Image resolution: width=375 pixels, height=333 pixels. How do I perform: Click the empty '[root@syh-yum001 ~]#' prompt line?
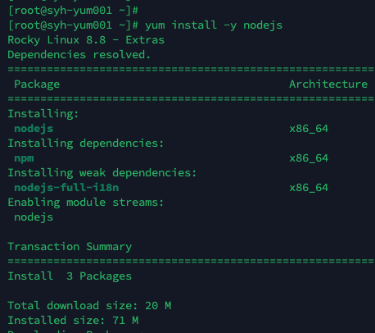tap(73, 11)
